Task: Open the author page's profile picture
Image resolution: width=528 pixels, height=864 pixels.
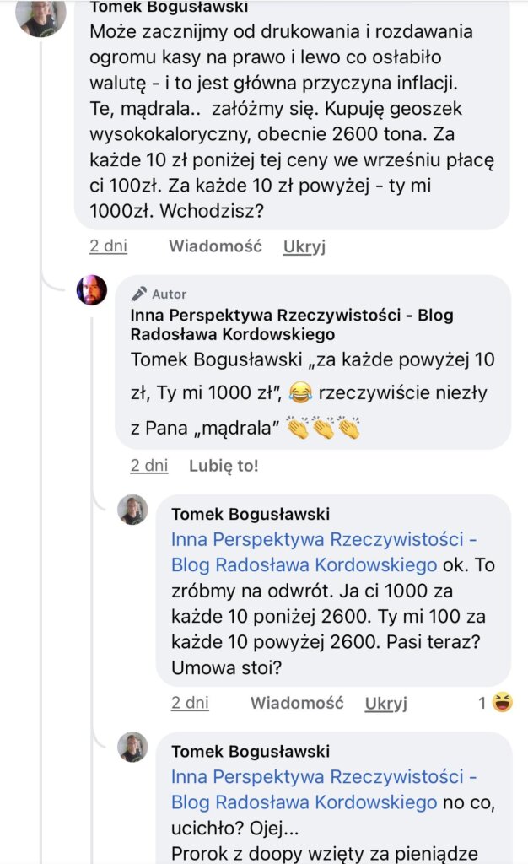Action: pyautogui.click(x=92, y=290)
